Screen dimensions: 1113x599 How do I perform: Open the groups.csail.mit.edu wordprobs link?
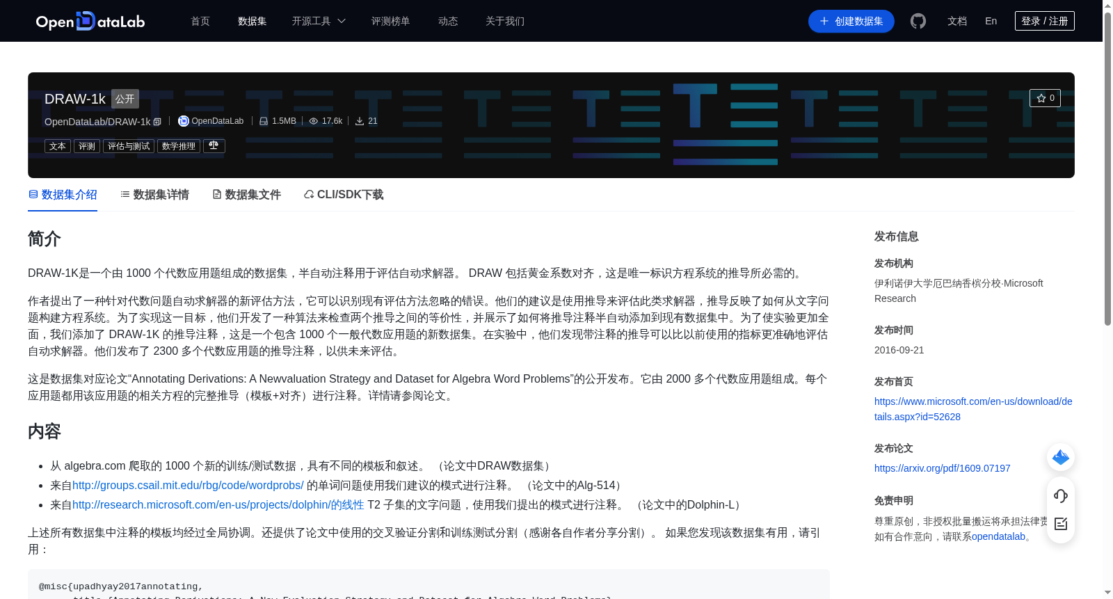[x=188, y=485]
